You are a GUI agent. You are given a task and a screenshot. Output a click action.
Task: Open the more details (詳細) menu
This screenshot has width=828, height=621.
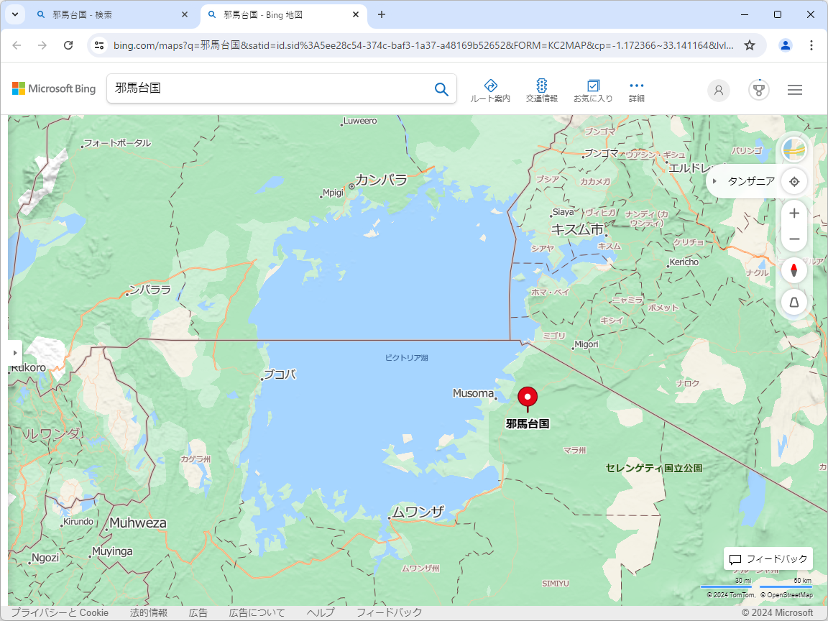coord(636,91)
